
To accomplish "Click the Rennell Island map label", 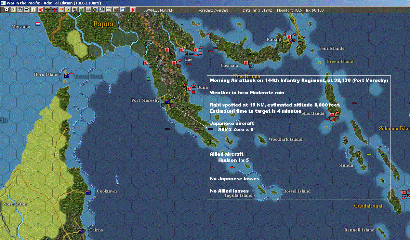I will (359, 230).
